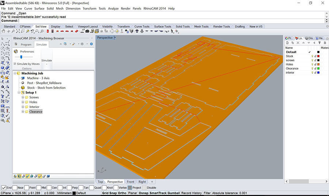
Task: Toggle Grid Snap in status bar
Action: point(109,193)
